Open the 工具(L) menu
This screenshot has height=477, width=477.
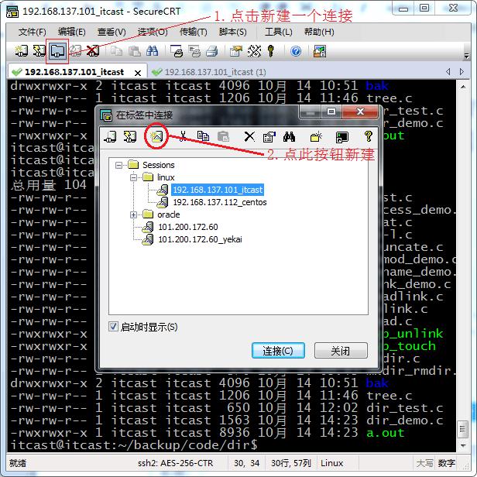pyautogui.click(x=279, y=32)
